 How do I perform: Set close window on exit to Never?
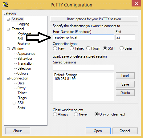point(76,114)
